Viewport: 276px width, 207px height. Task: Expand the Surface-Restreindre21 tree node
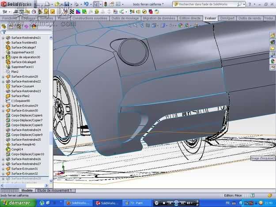[x=3, y=38]
